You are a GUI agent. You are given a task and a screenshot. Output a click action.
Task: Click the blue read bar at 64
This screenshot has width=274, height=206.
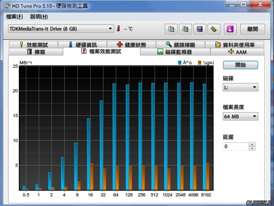coord(114,137)
